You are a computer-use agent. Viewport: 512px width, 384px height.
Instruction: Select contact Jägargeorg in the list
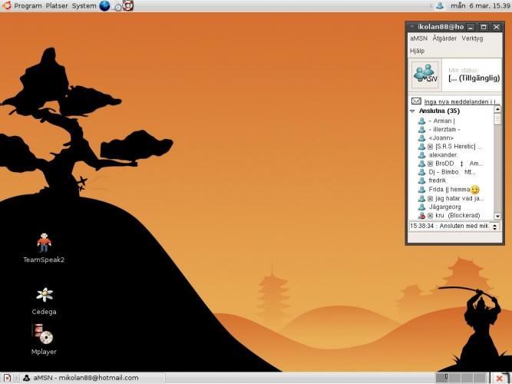click(444, 207)
